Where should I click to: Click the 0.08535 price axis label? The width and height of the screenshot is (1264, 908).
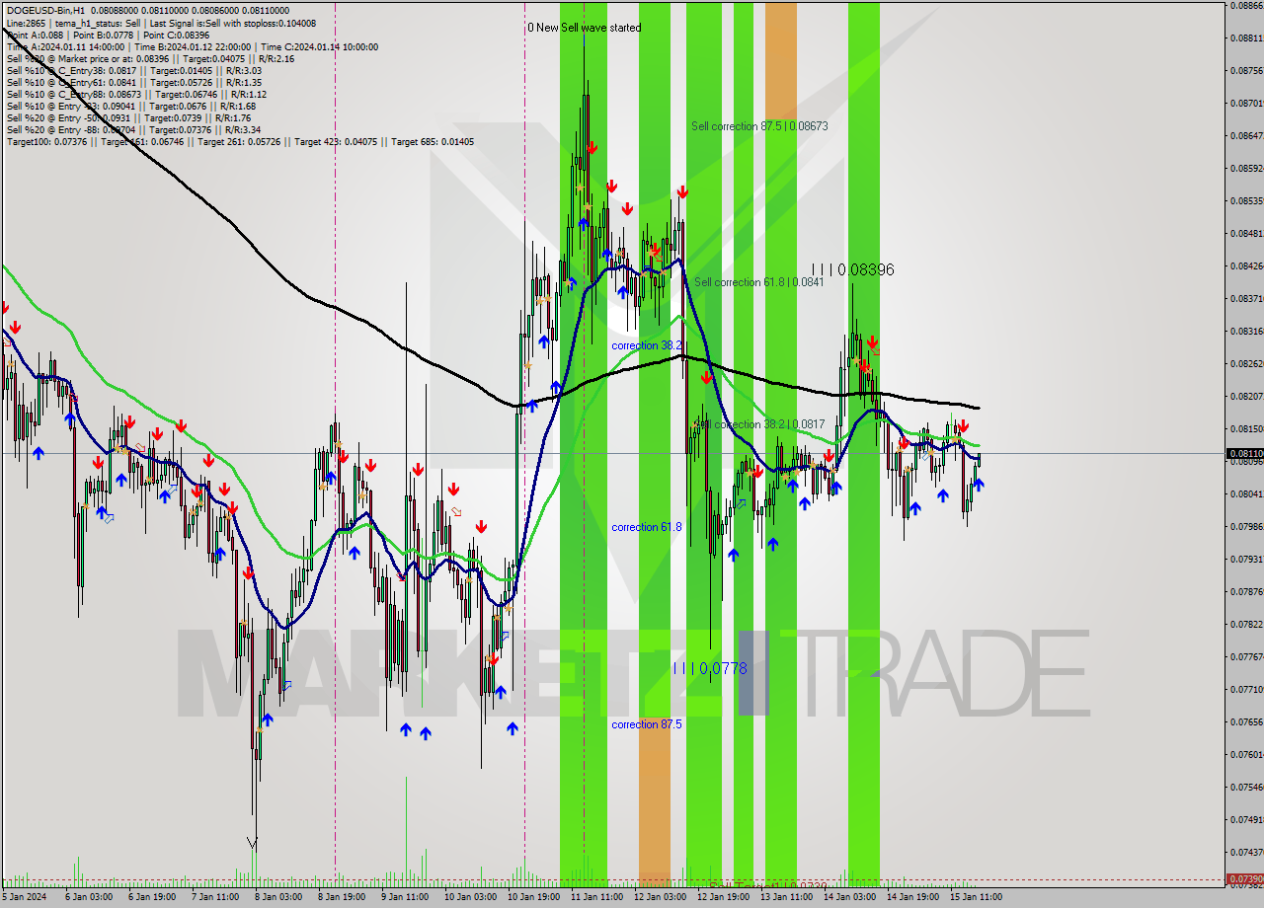pos(1247,200)
